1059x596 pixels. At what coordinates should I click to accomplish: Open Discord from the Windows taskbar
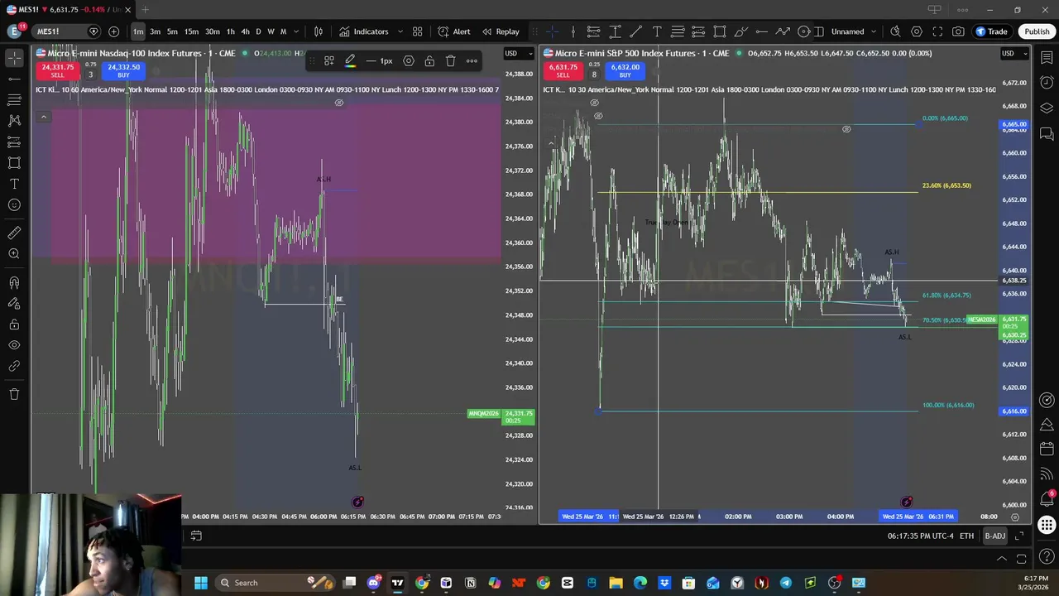point(374,583)
